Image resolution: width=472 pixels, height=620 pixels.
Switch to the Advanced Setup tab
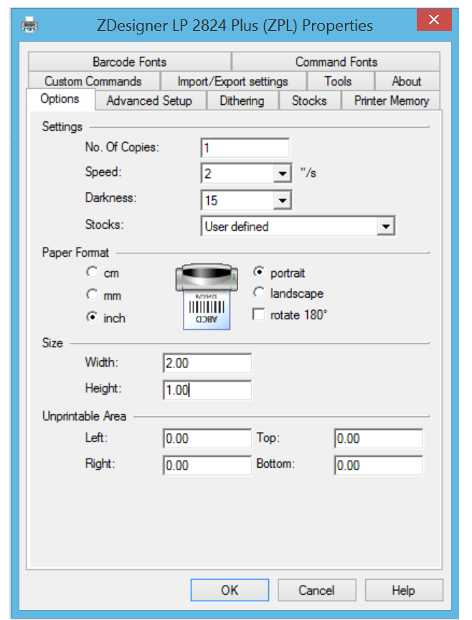coord(149,100)
